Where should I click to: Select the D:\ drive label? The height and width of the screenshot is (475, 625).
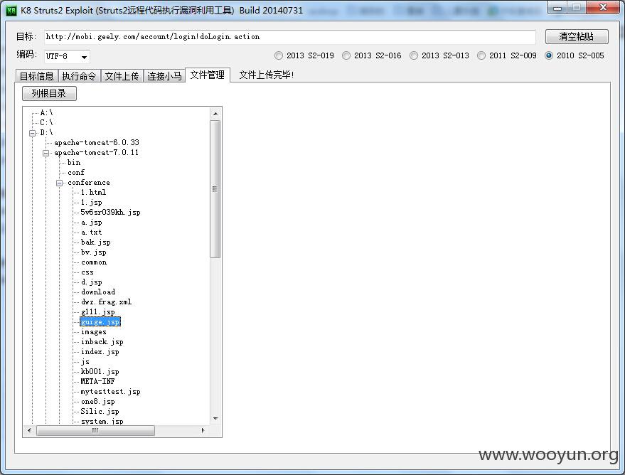(46, 133)
